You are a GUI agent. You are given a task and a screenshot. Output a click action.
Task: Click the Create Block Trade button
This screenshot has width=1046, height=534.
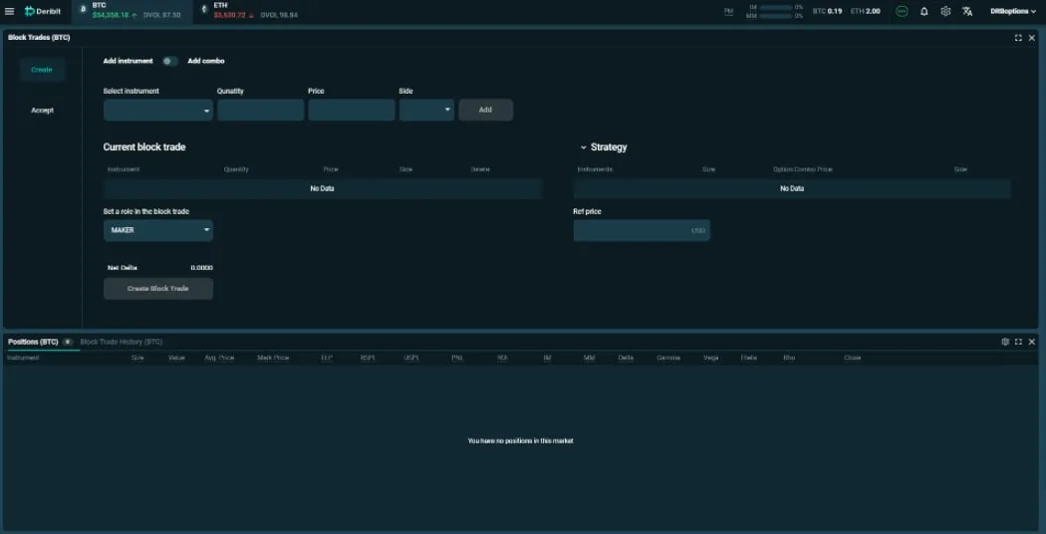[158, 289]
